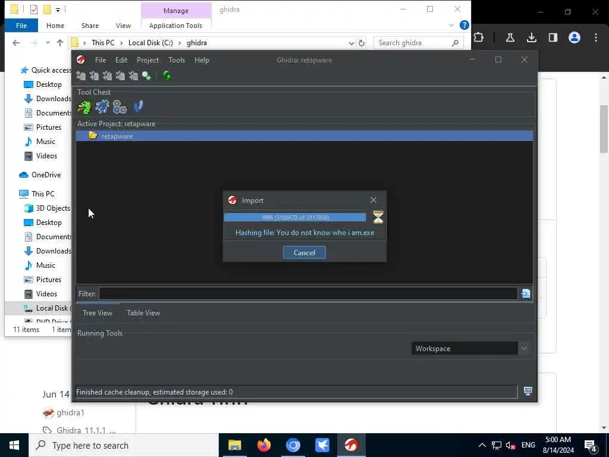Click the retapware project folder icon

93,136
